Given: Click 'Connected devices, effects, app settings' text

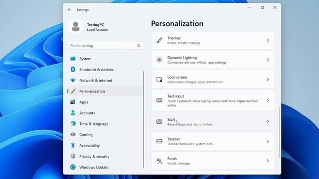Looking at the screenshot, I should pyautogui.click(x=197, y=63).
